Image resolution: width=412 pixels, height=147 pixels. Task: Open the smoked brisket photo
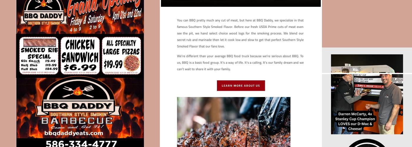tap(234, 122)
